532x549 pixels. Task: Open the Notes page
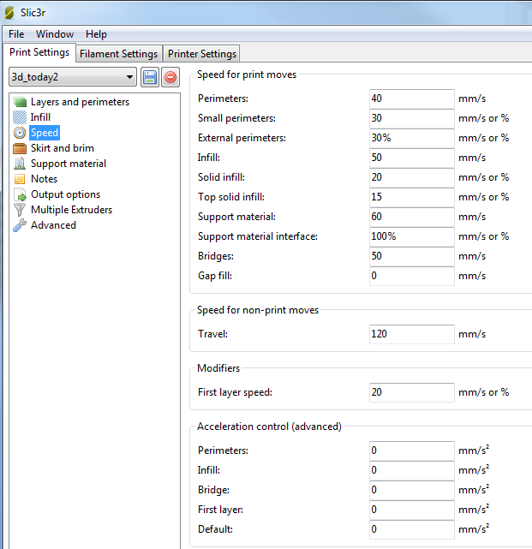pos(45,179)
